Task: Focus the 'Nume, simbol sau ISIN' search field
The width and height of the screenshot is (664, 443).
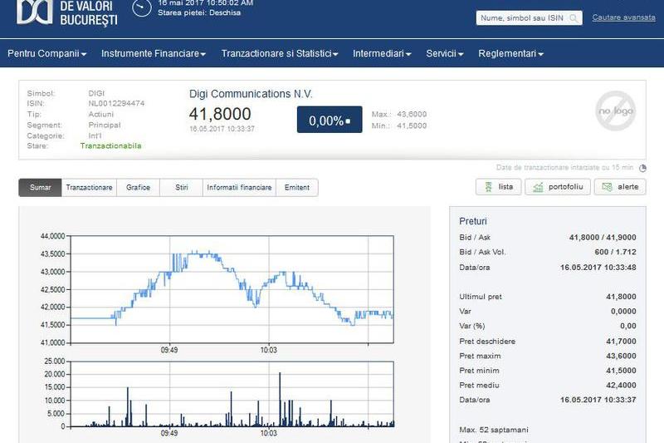Action: click(x=521, y=18)
